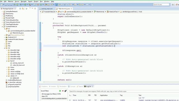The width and height of the screenshot is (179, 101).
Task: Click the Quick Access search field
Action: (161, 4)
